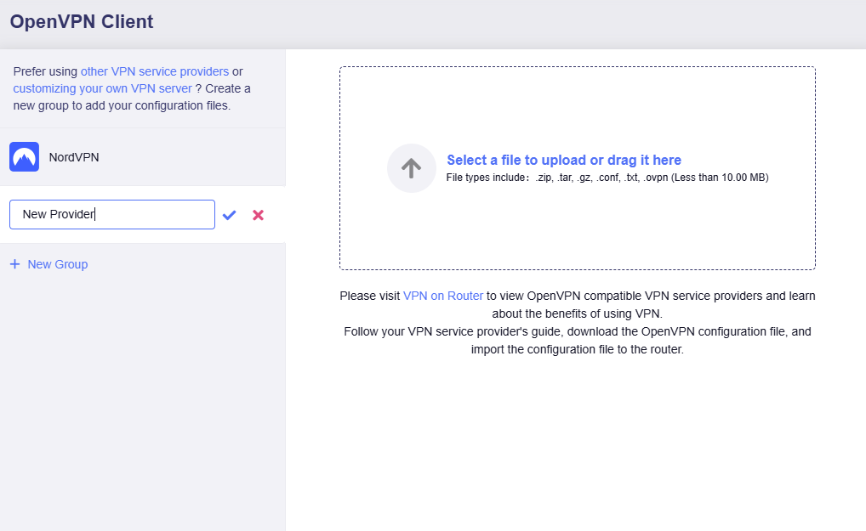Screen dimensions: 866x531
Task: Confirm the new group name with the checkmark
Action: (229, 215)
